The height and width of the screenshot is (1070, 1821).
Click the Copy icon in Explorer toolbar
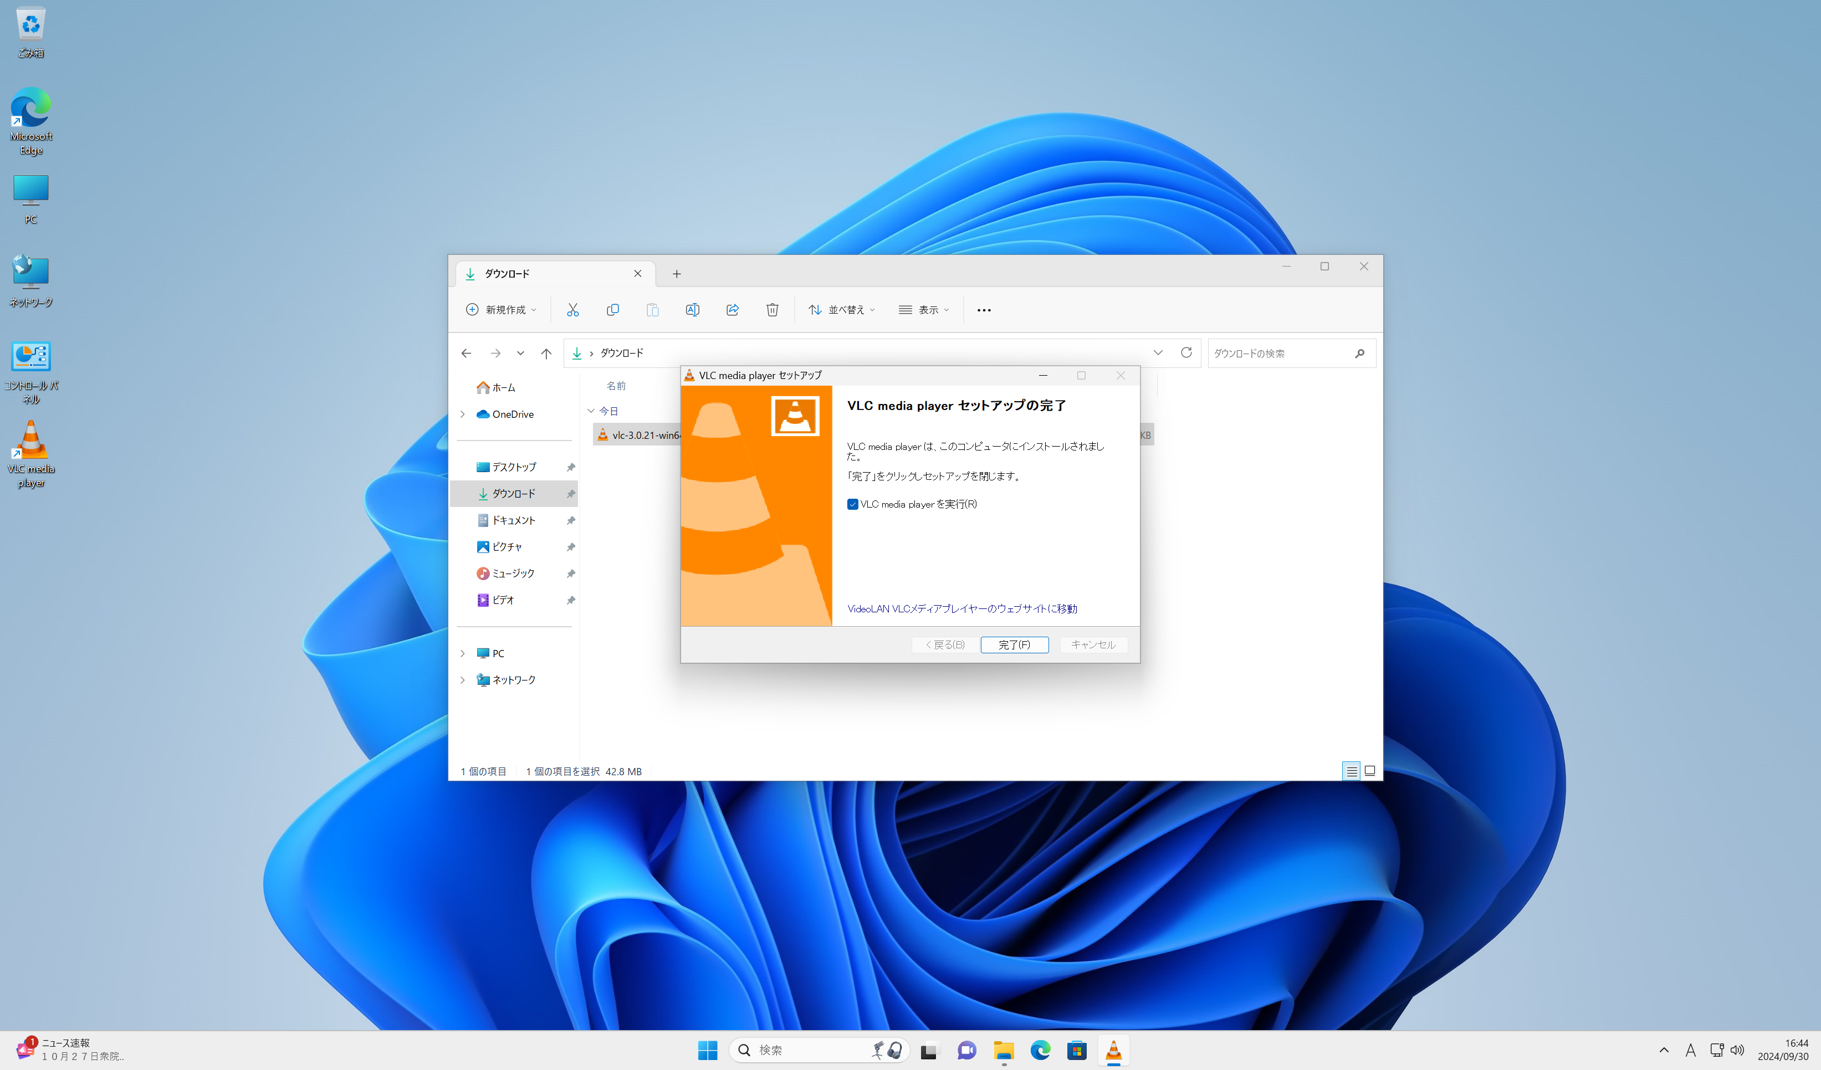pos(612,310)
